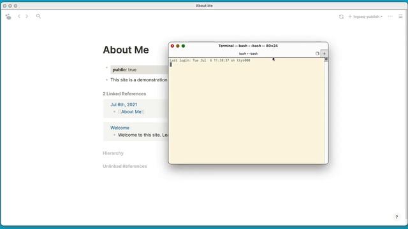Click the bullet before public: true
Image resolution: width=408 pixels, height=229 pixels.
pyautogui.click(x=106, y=68)
